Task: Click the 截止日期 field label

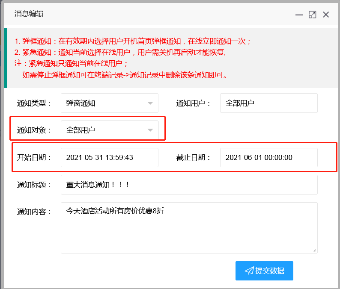Action: tap(194, 157)
